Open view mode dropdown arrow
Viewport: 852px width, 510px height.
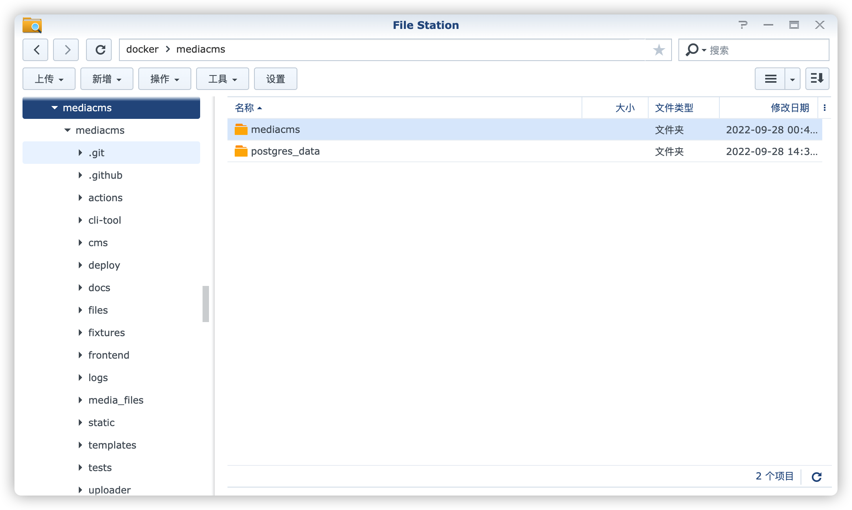pos(792,79)
